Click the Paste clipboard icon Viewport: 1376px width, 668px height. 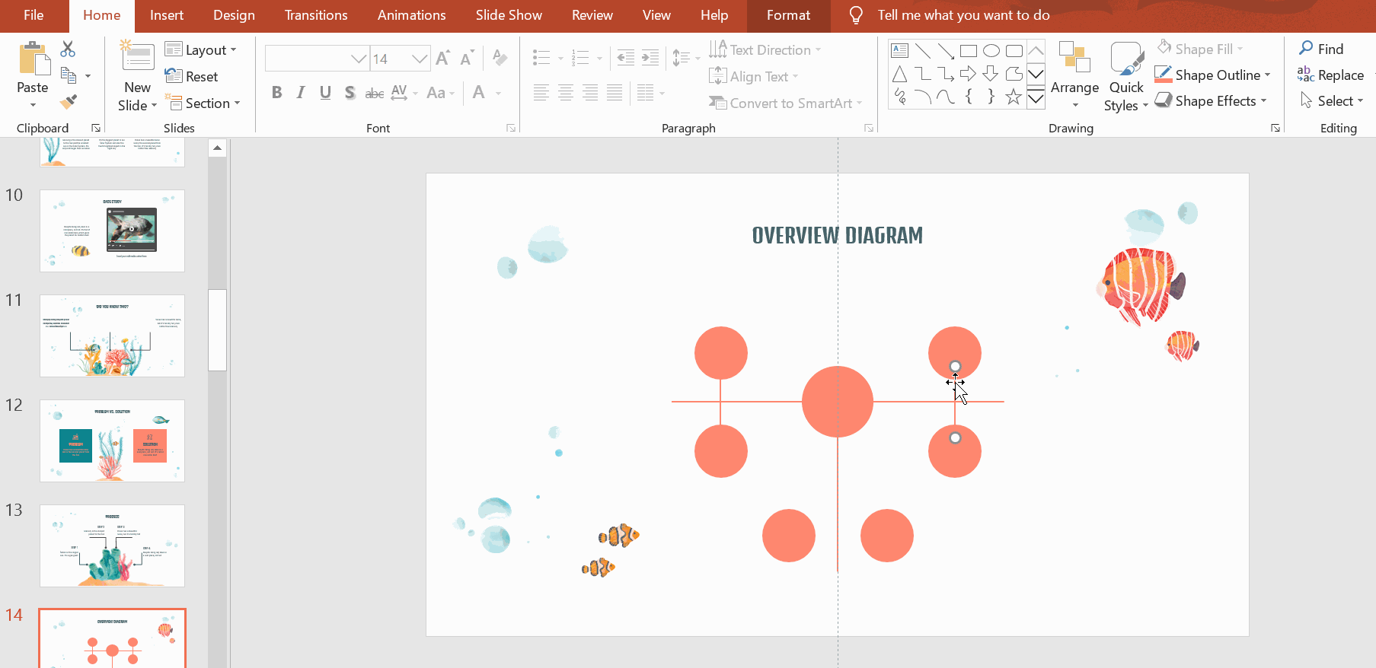(33, 59)
